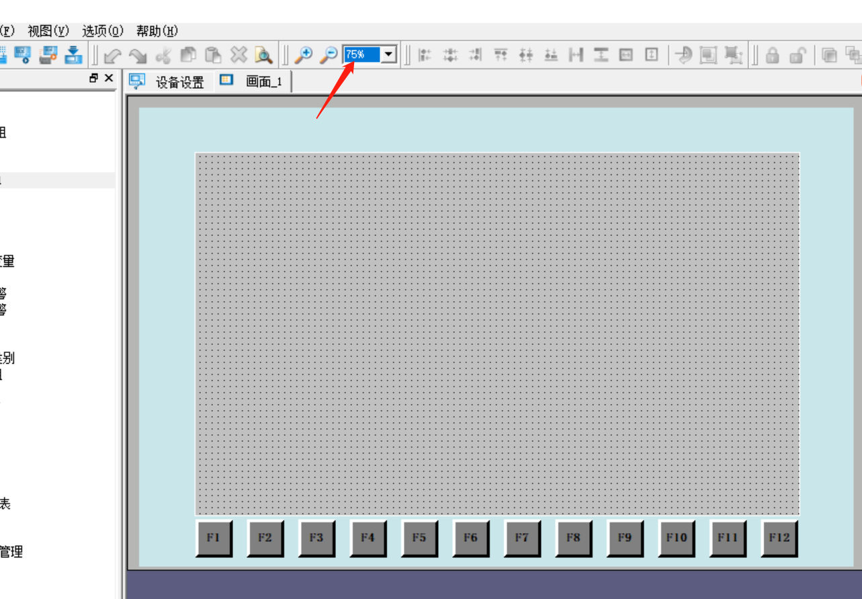Click the Rotate object icon

(x=683, y=55)
